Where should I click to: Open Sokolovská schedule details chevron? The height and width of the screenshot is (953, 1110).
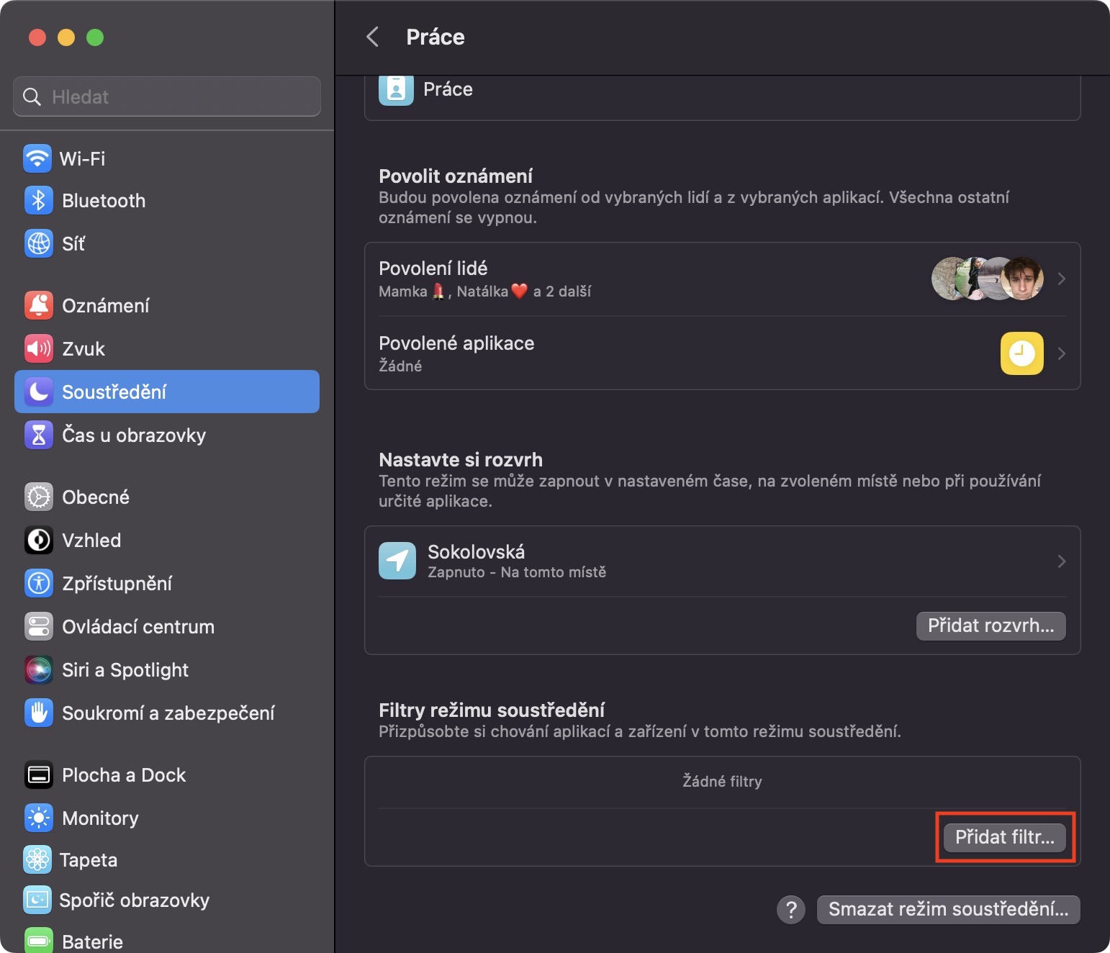(x=1061, y=561)
